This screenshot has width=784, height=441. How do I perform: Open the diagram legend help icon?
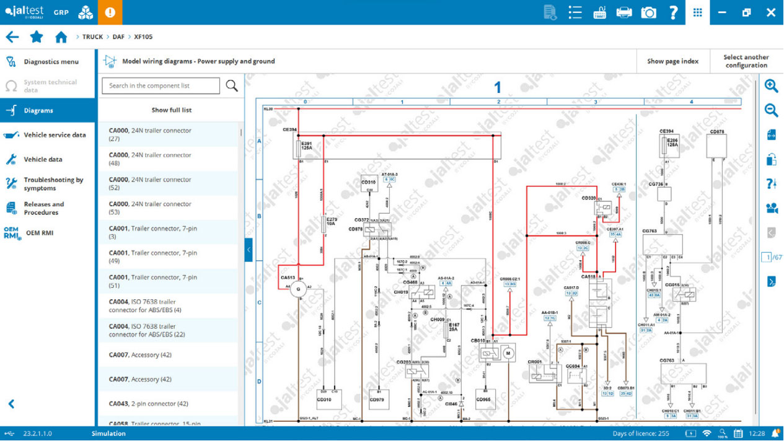tap(772, 184)
